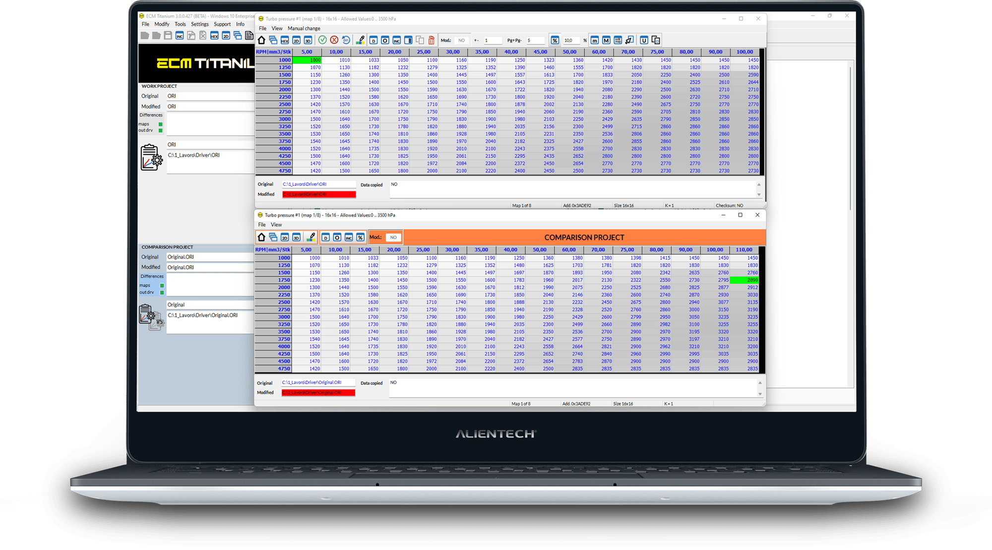
Task: Click the Pg+ Pg- value input field
Action: click(535, 40)
